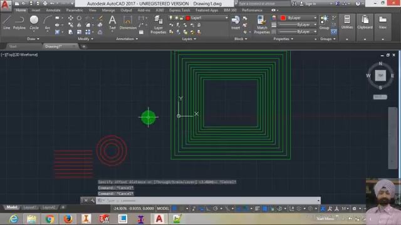Toggle MODEL space button in status bar
401x225 pixels.
(163, 209)
